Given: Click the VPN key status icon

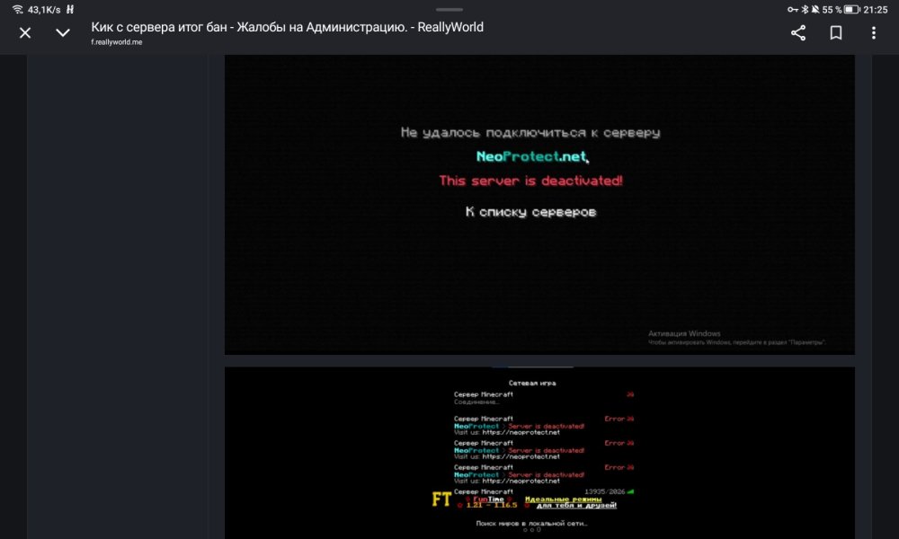Looking at the screenshot, I should click(793, 9).
